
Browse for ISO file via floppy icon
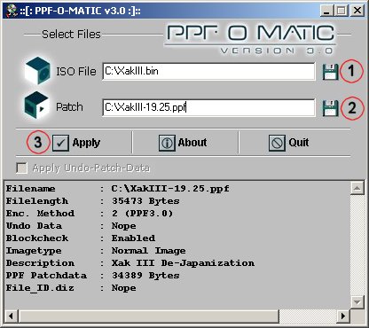(x=330, y=72)
